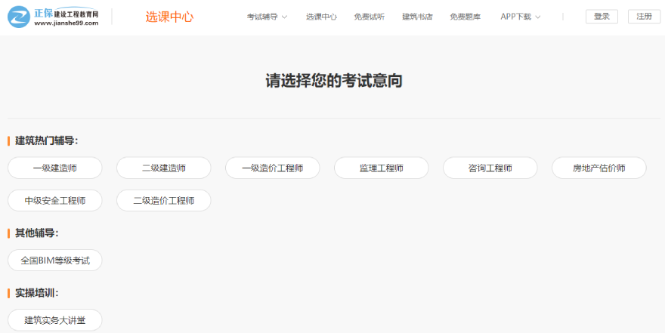The width and height of the screenshot is (665, 333).
Task: Open the 建筑书店 navigation link
Action: 417,17
